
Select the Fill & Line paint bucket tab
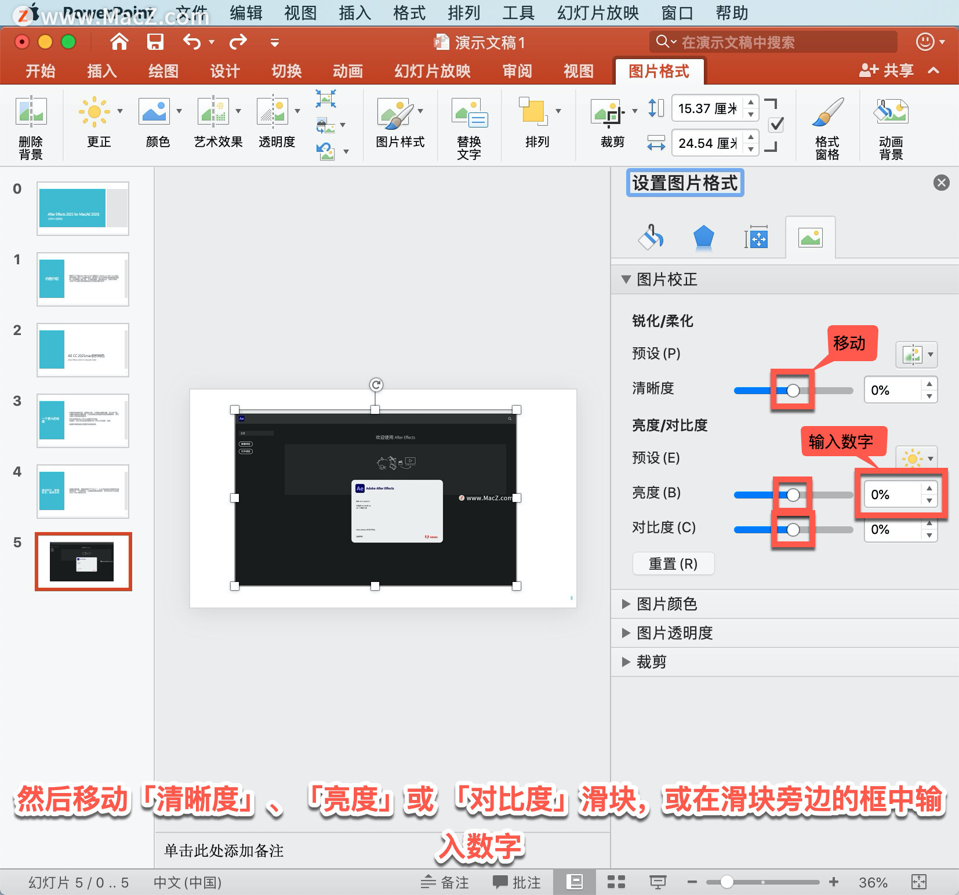point(651,237)
